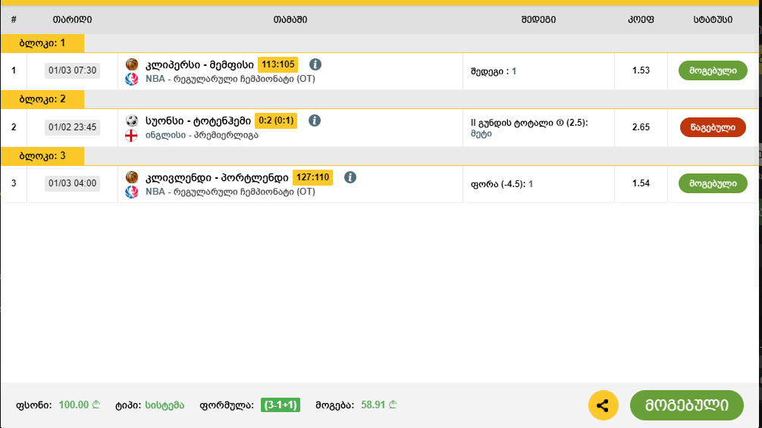Screen dimensions: 762x428
Task: Click the შედეგი column header
Action: click(x=538, y=20)
